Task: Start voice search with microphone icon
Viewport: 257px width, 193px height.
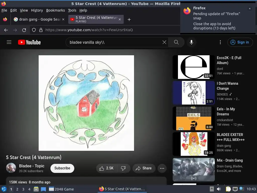Action: pos(191,42)
